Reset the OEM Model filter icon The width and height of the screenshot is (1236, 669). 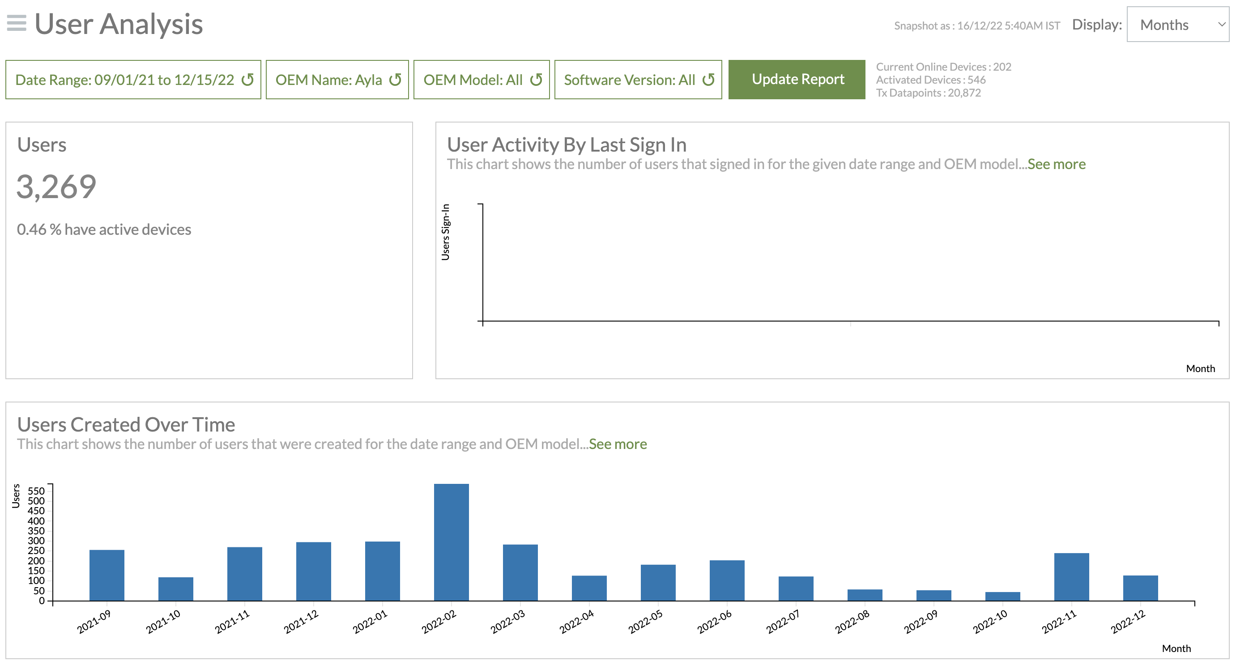[x=536, y=80]
